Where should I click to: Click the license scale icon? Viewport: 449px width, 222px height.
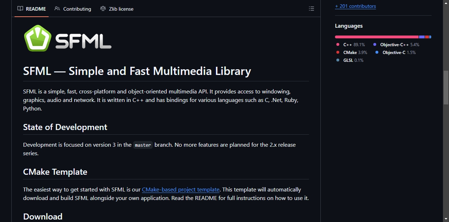[103, 9]
